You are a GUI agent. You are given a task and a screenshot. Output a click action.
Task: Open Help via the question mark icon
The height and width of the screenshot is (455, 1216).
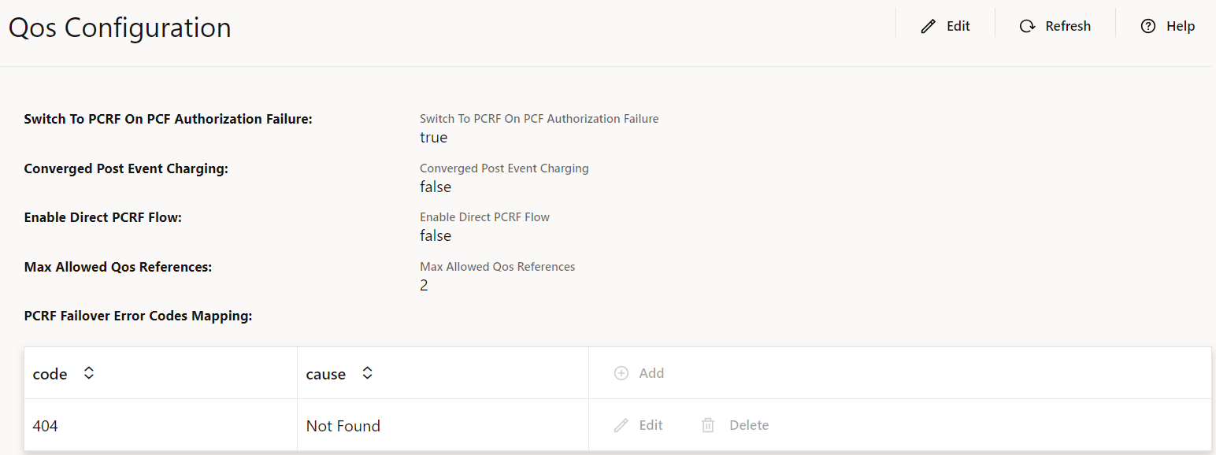(x=1148, y=27)
